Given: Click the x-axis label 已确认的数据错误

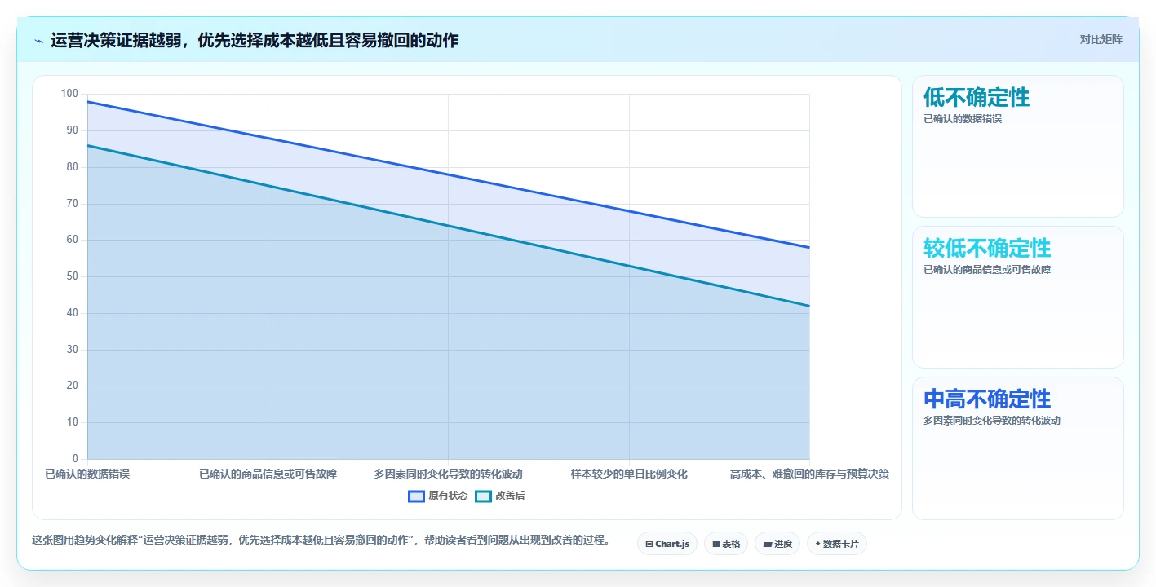Looking at the screenshot, I should 87,474.
